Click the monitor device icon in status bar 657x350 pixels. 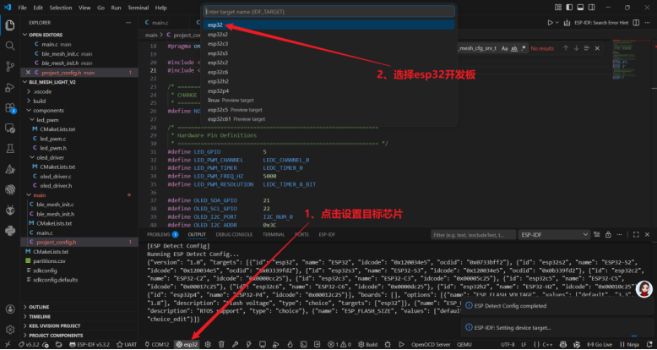263,345
